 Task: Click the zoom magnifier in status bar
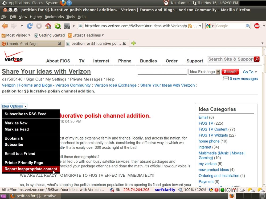[181, 190]
